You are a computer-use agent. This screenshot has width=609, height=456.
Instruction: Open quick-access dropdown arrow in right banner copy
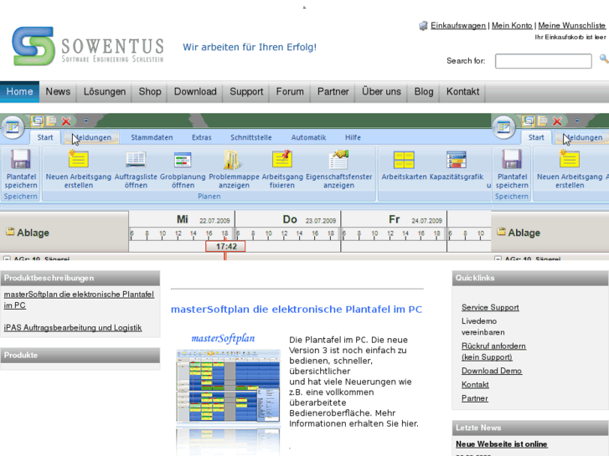pyautogui.click(x=577, y=120)
